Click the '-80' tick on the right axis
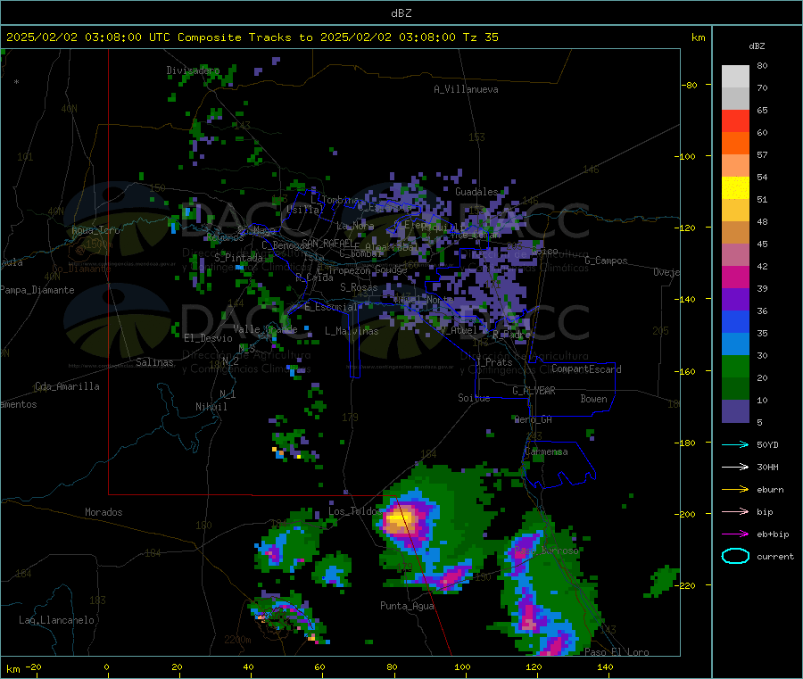The image size is (803, 679). [690, 85]
